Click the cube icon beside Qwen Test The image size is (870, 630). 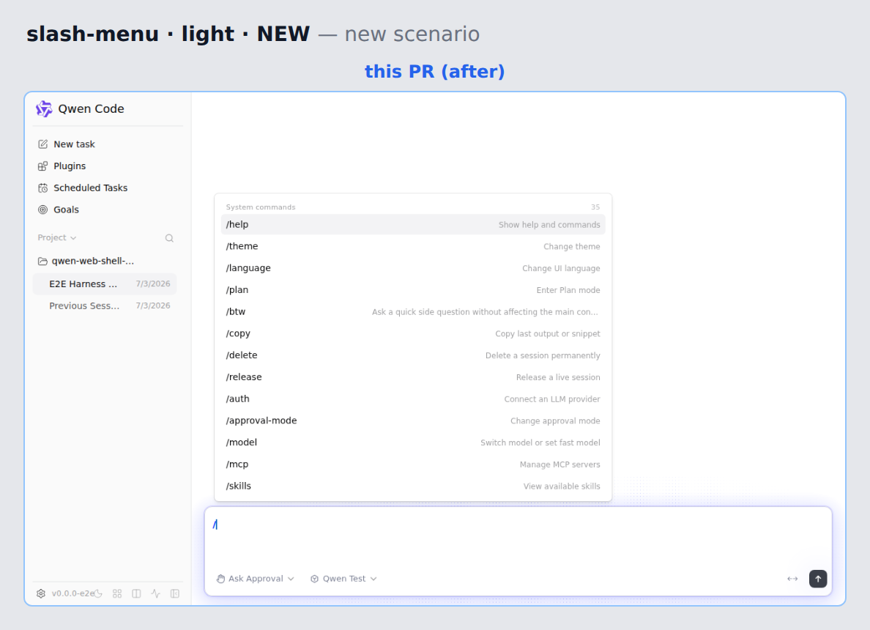315,579
